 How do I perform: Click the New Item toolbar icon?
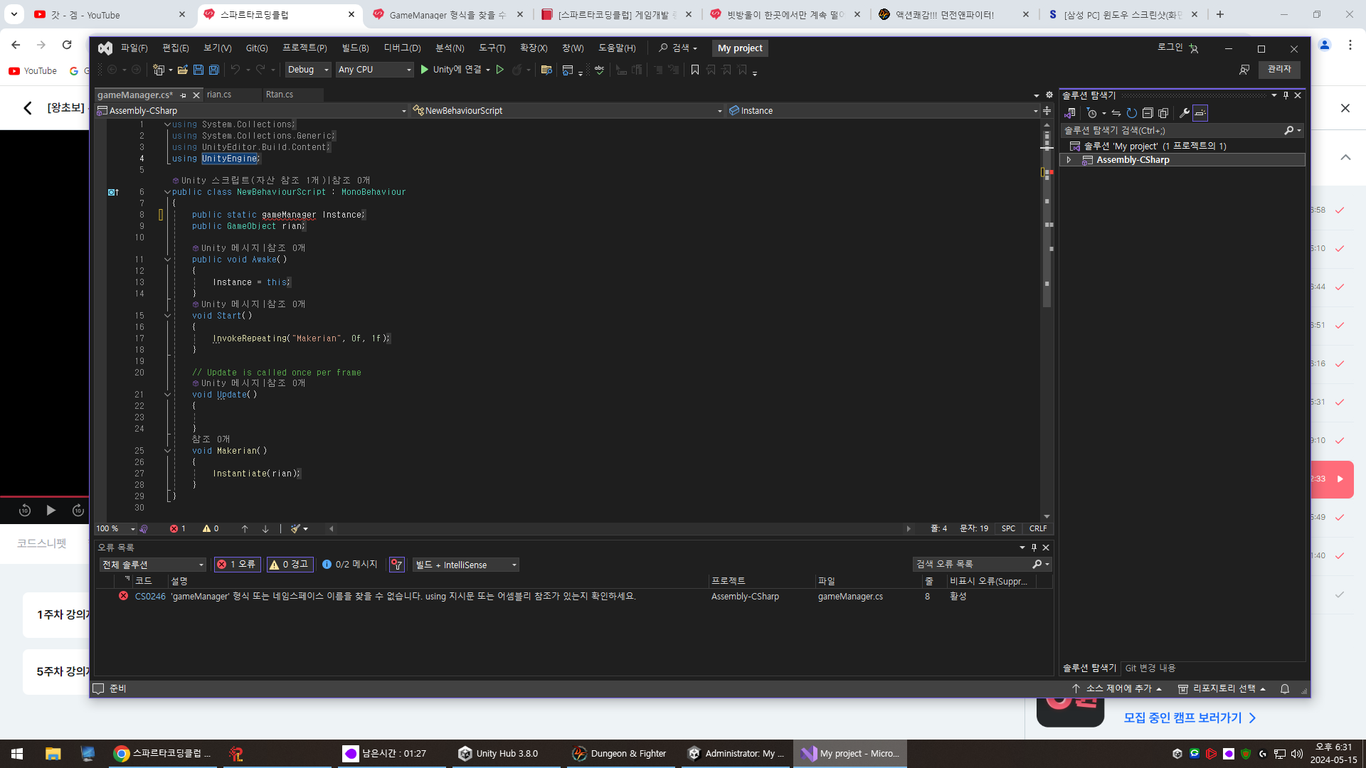(x=159, y=70)
